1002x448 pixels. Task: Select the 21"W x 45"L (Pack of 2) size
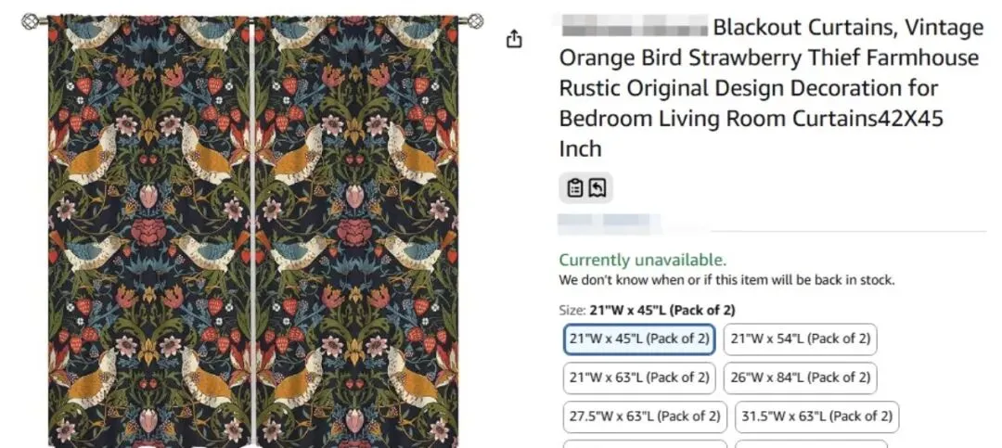pos(638,339)
